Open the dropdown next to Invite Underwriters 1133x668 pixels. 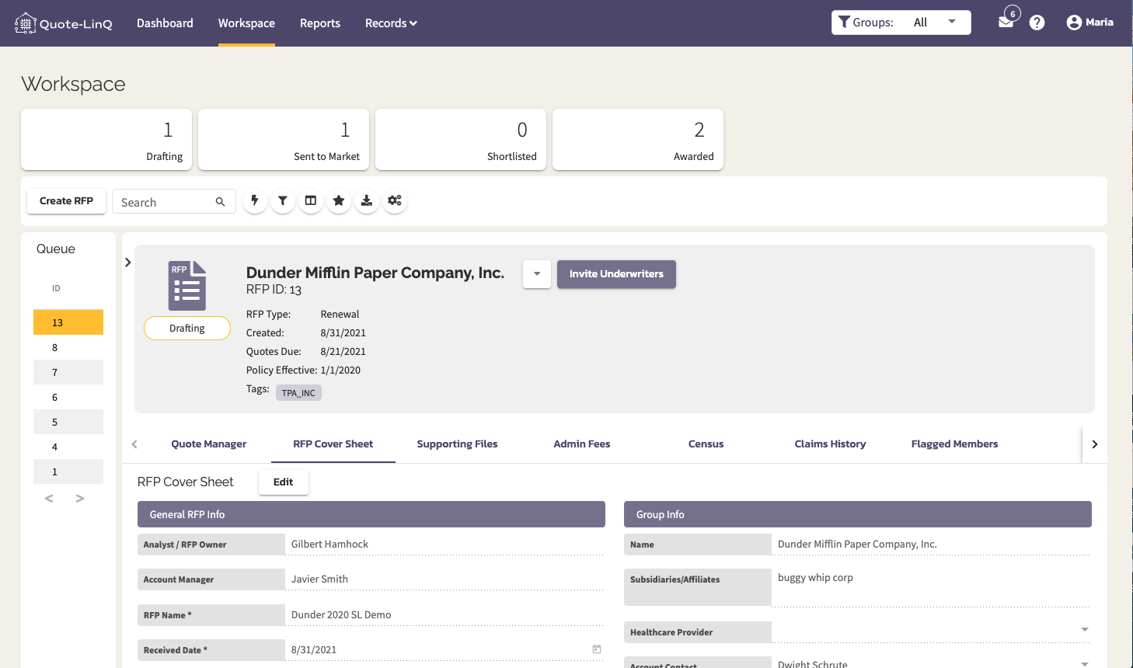pos(537,274)
